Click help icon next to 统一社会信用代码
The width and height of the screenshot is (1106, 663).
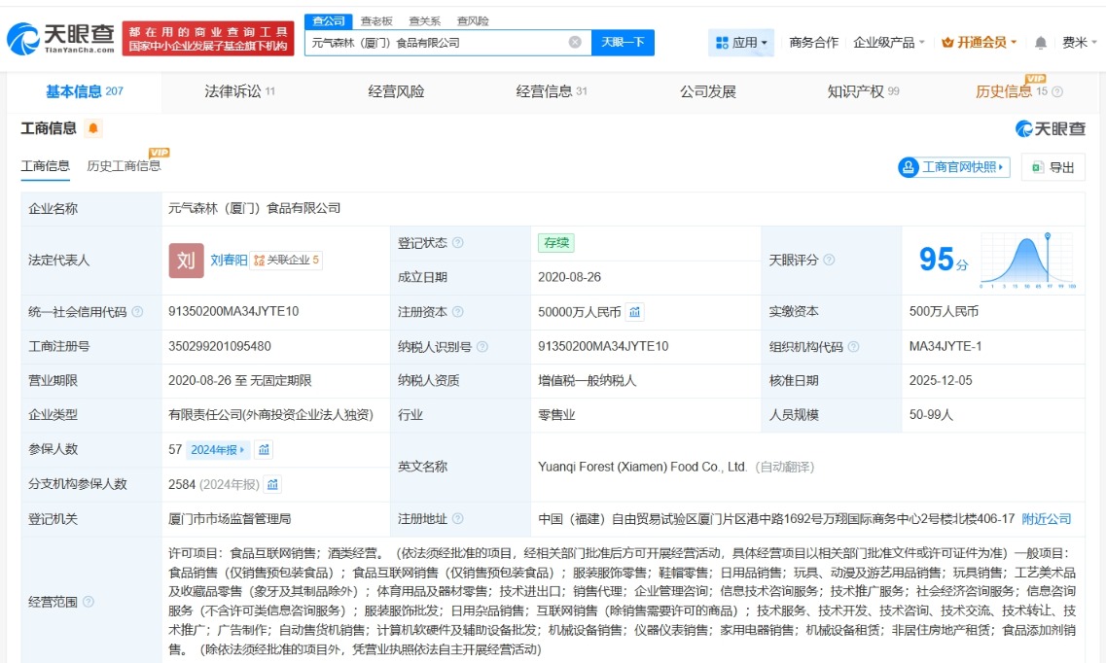click(x=137, y=312)
